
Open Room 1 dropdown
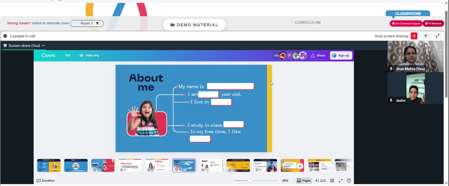click(x=87, y=23)
